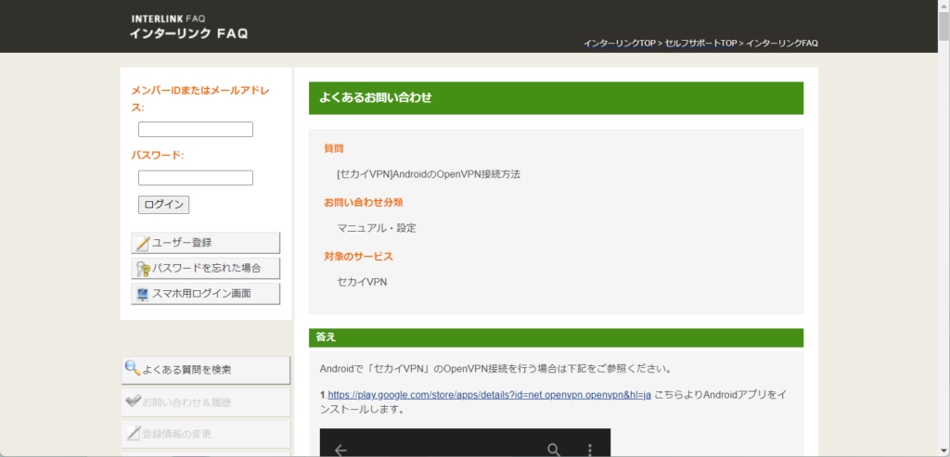Open the ユーザー登録 button
The width and height of the screenshot is (950, 457).
[x=205, y=243]
